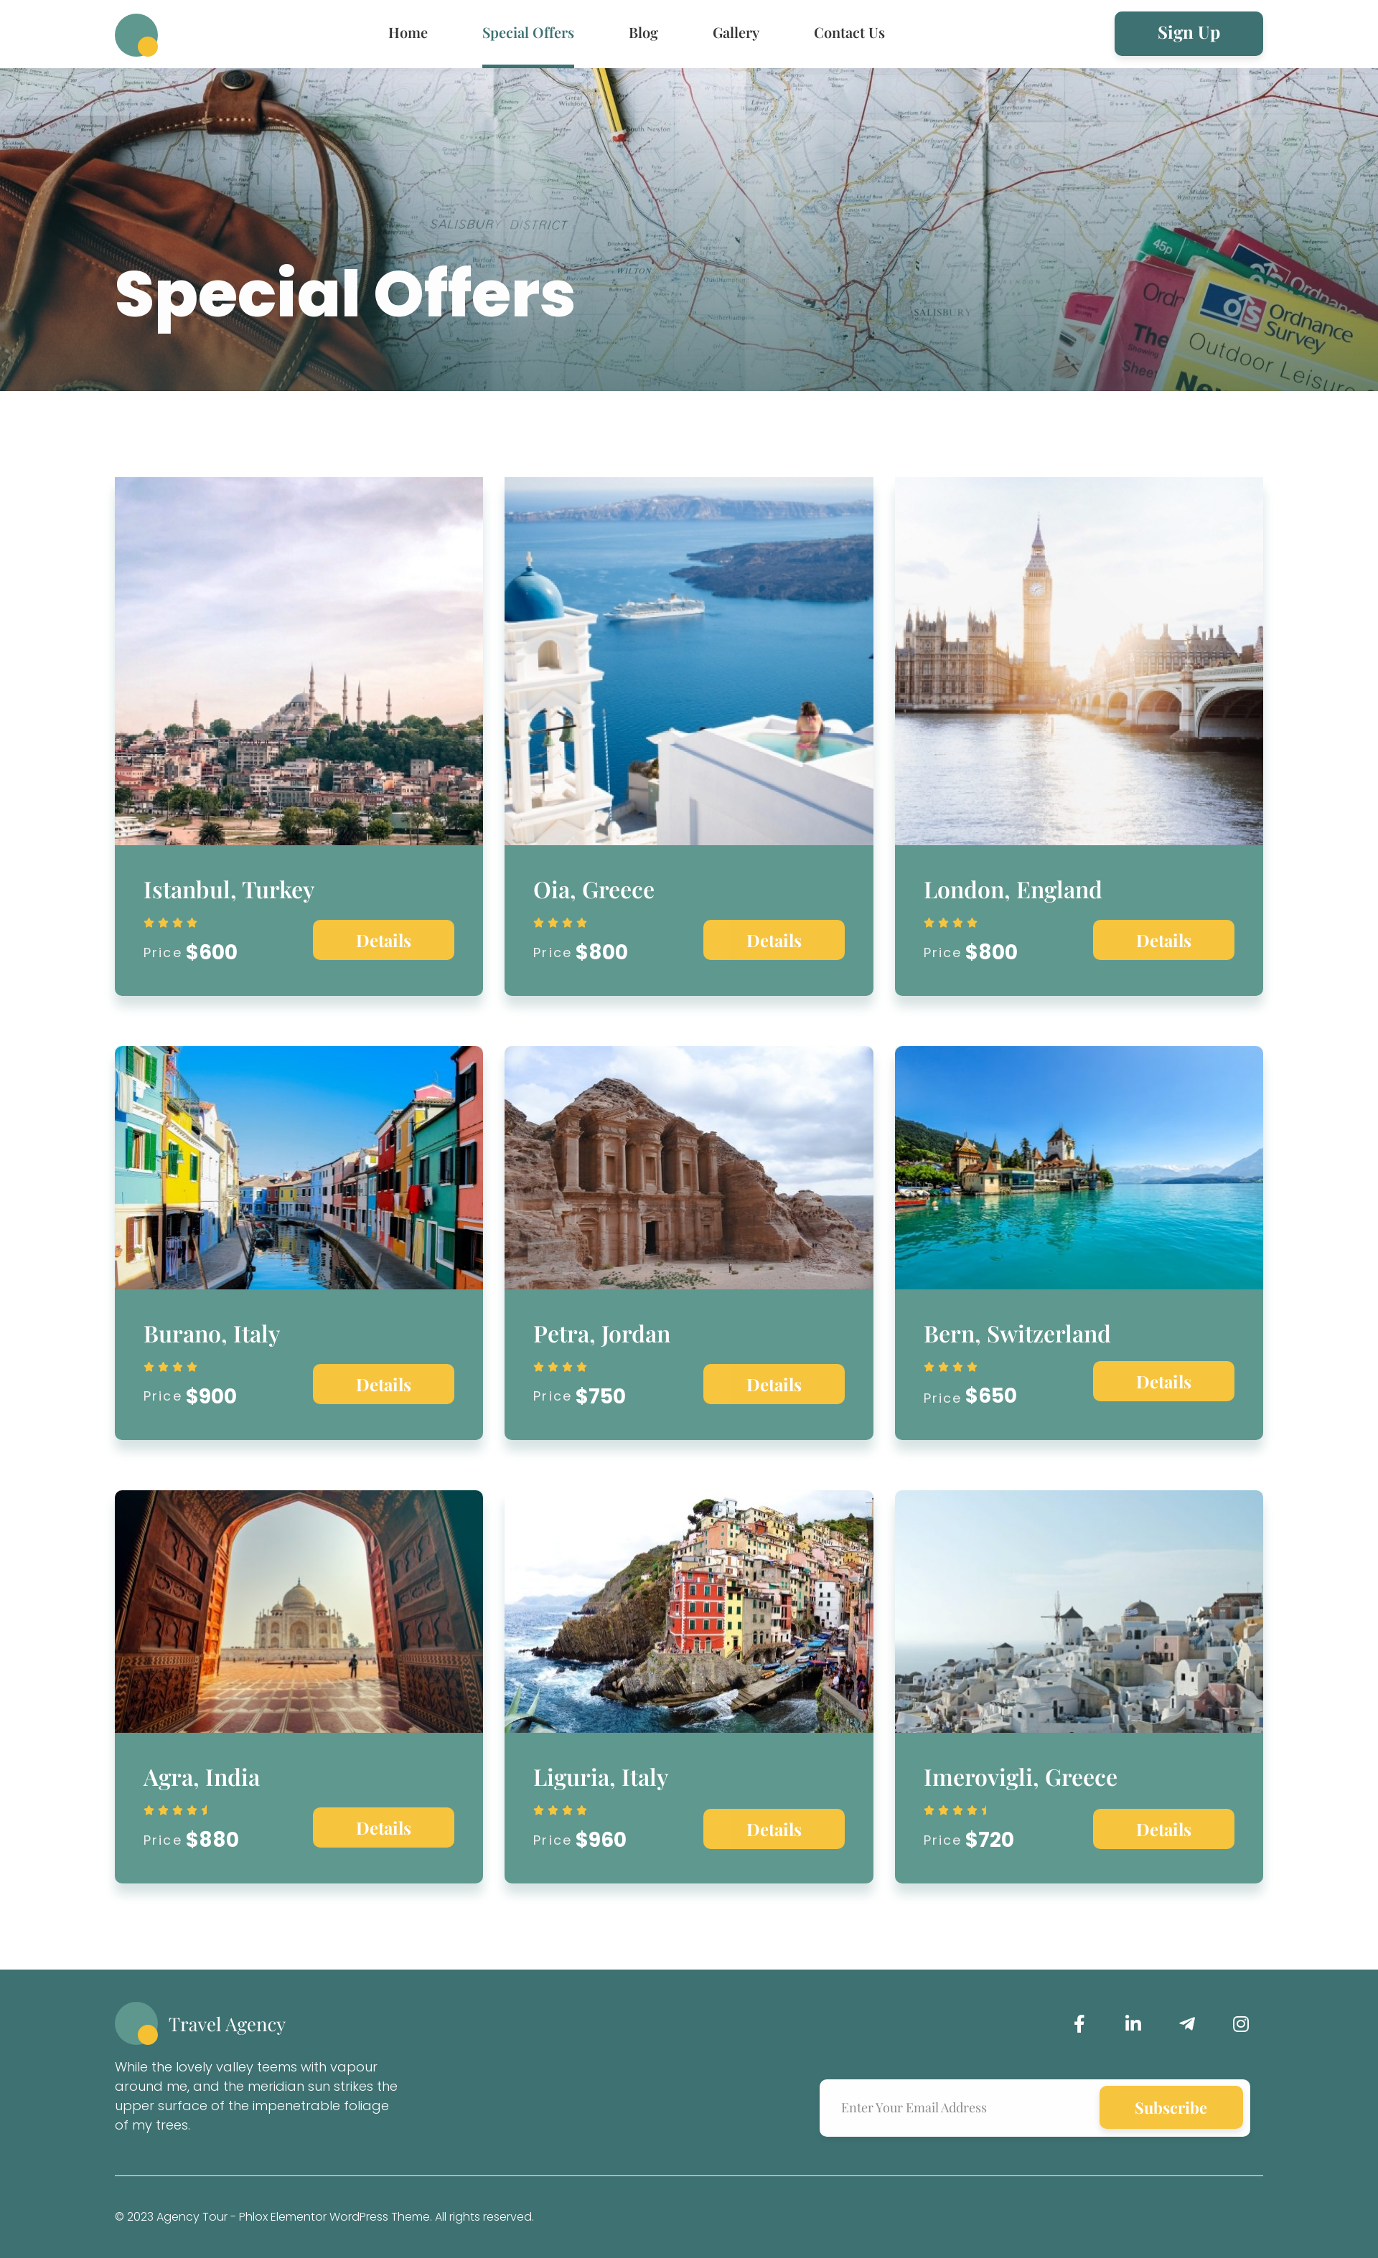Open the LinkedIn icon in footer
This screenshot has width=1378, height=2258.
point(1133,2023)
